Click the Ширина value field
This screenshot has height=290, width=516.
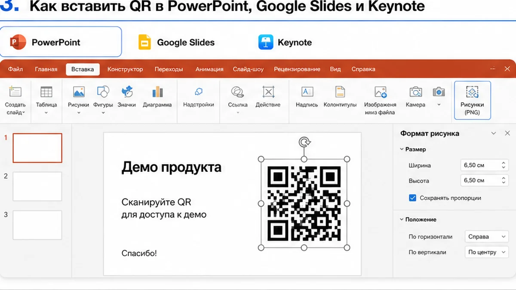(x=480, y=165)
